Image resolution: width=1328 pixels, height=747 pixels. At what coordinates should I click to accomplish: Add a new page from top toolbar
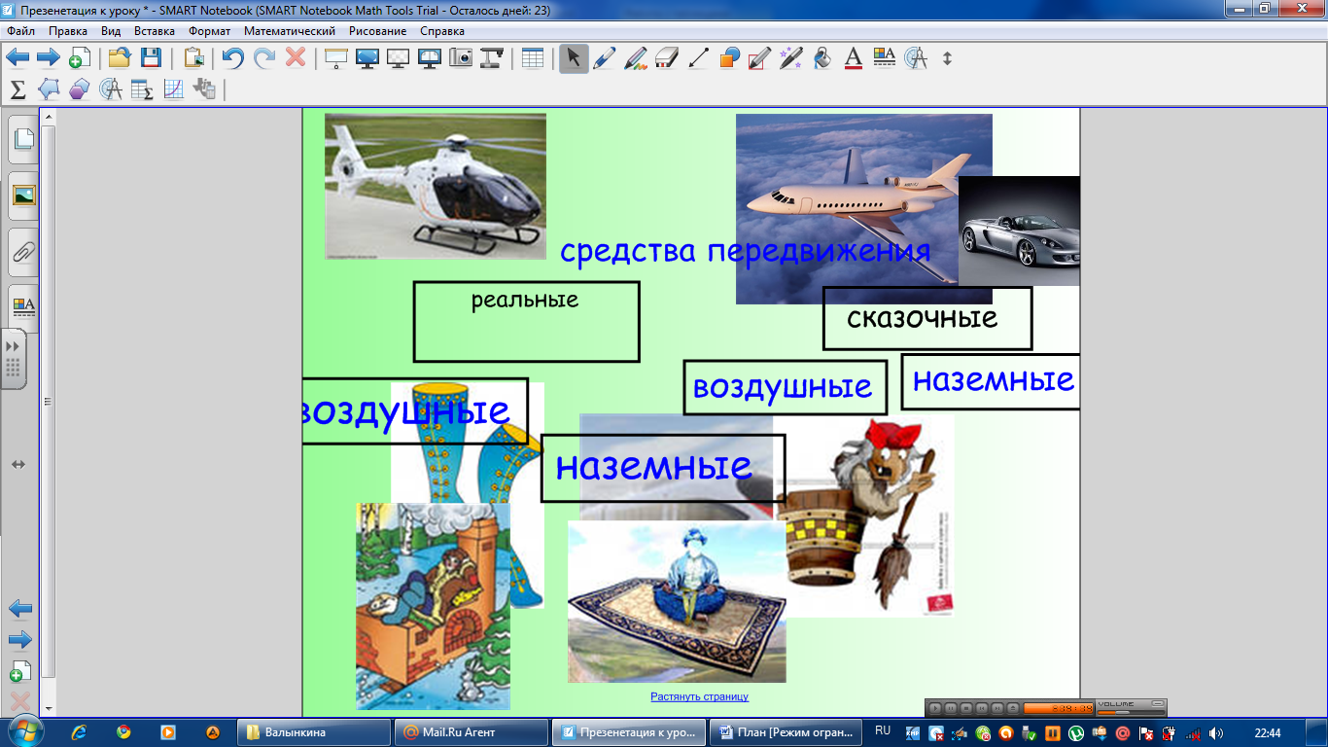80,58
